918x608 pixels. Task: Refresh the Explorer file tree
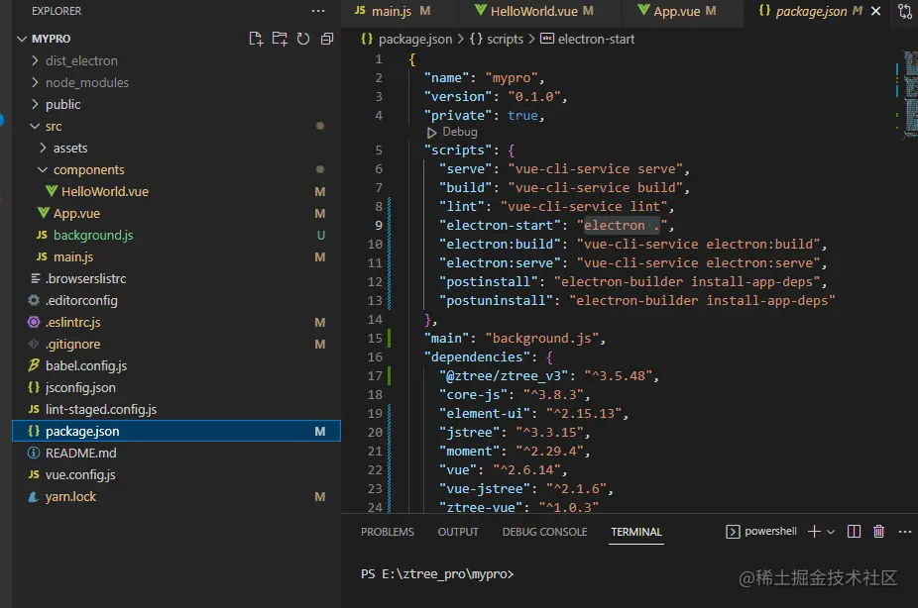click(x=303, y=39)
